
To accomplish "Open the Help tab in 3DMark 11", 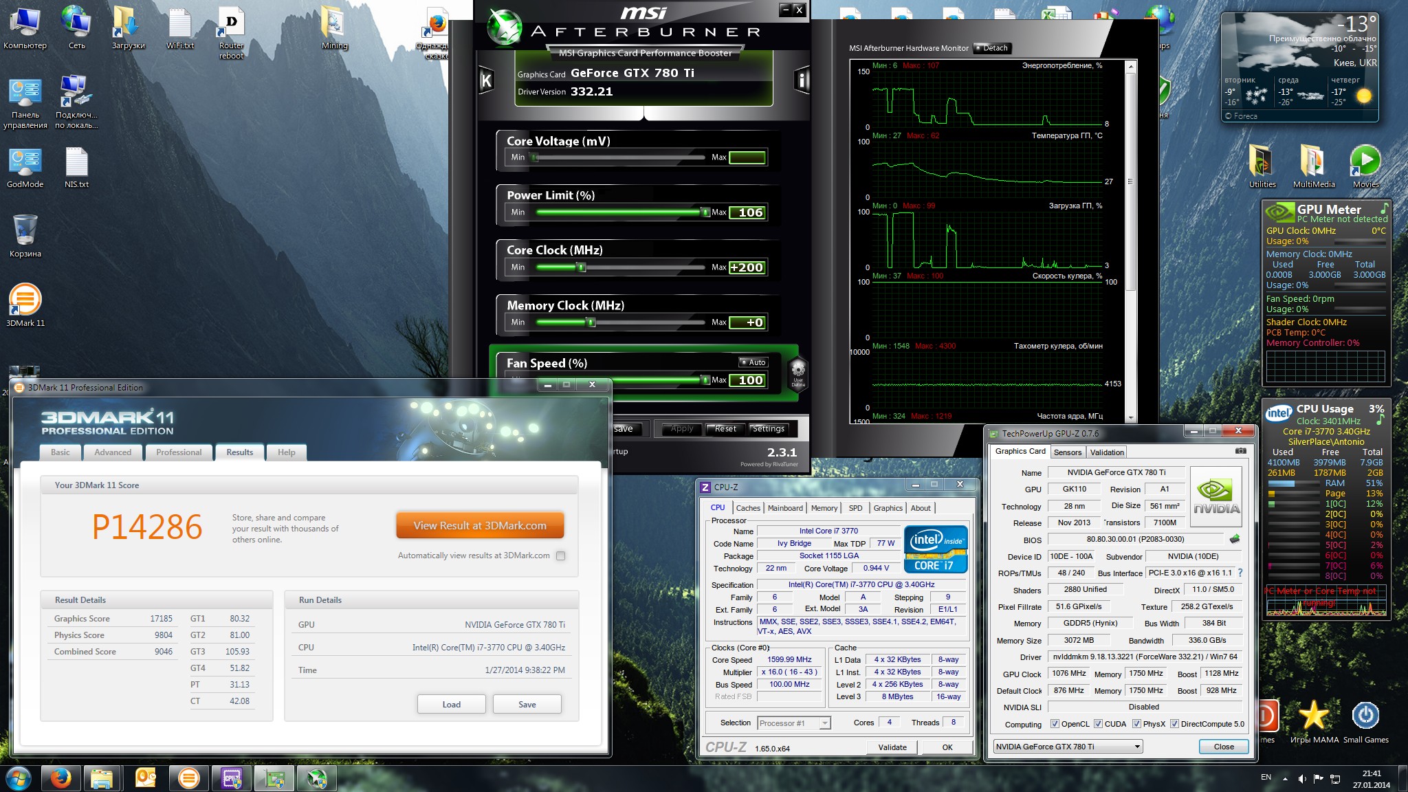I will tap(287, 452).
